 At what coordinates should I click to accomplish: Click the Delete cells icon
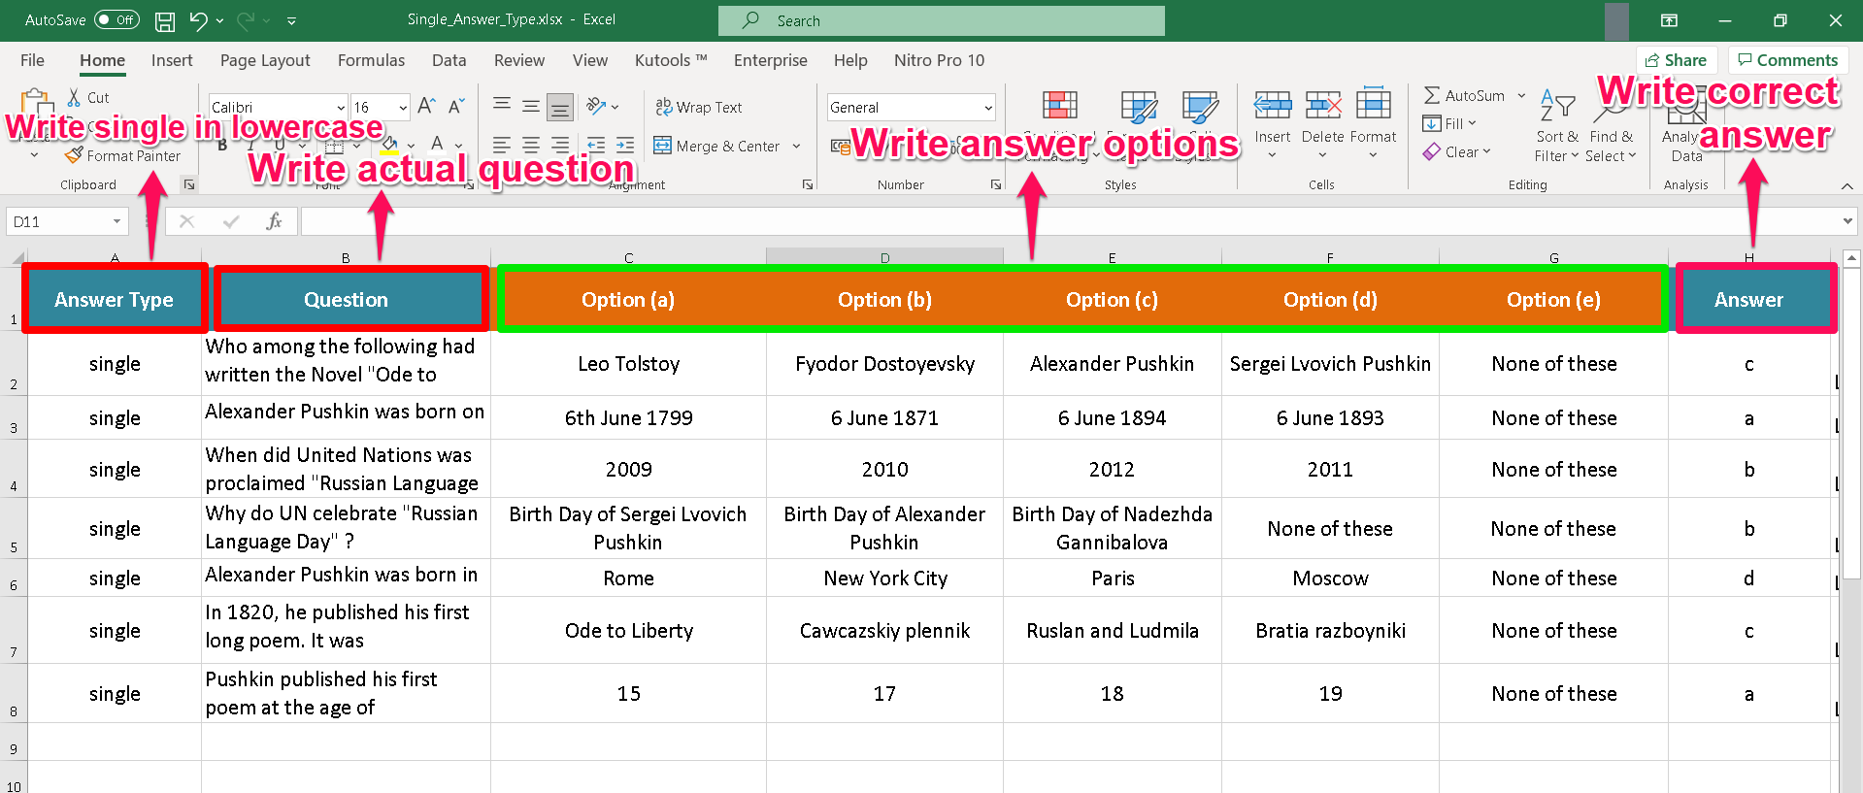1322,107
